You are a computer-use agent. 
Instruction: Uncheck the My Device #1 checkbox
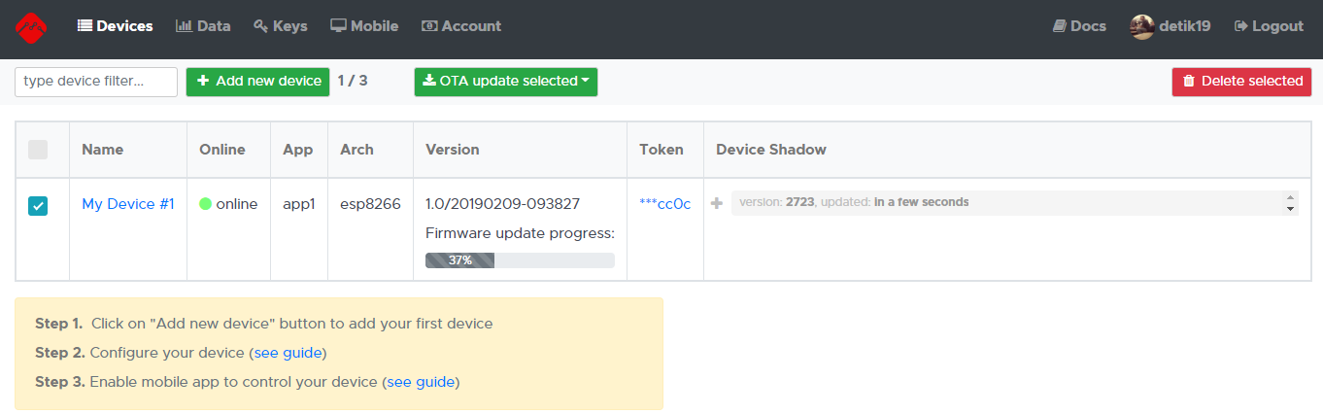point(38,205)
